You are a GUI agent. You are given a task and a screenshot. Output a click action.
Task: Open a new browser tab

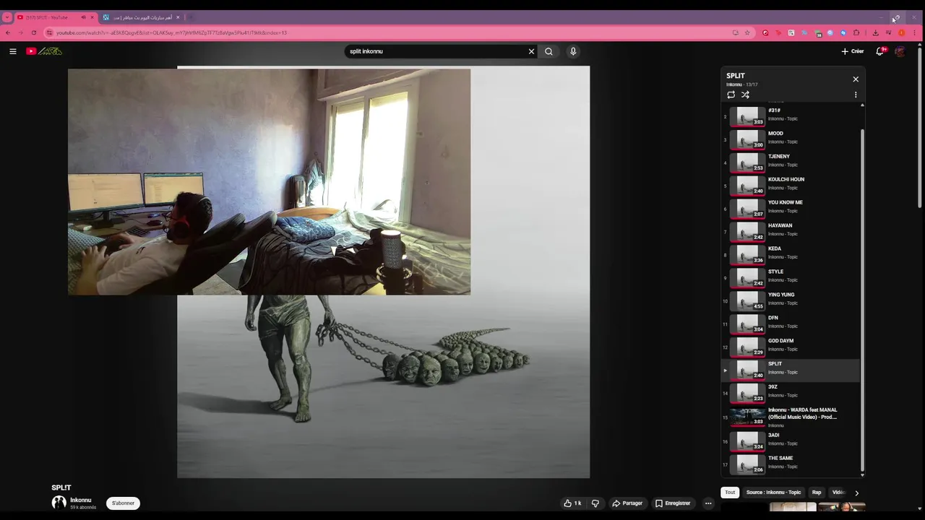pyautogui.click(x=191, y=17)
